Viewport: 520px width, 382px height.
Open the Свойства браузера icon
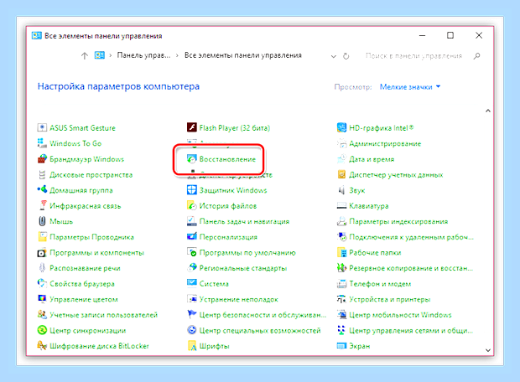click(x=42, y=283)
